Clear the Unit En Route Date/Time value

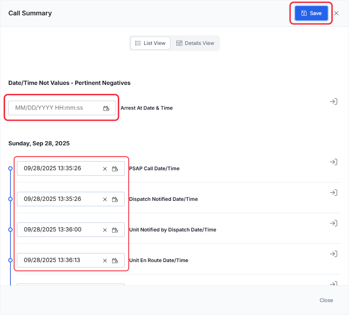105,261
